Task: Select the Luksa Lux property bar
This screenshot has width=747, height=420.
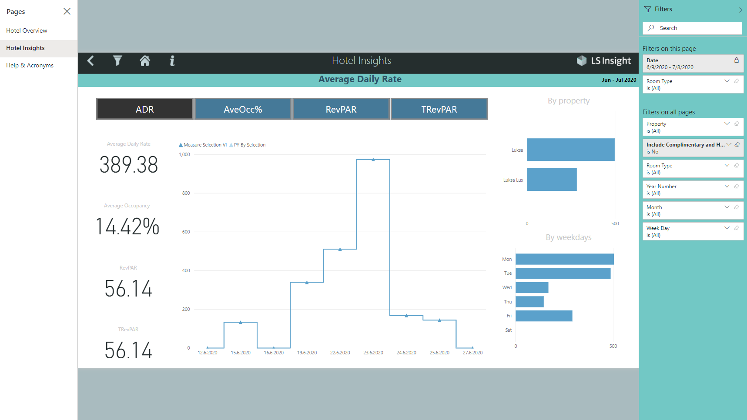Action: (x=552, y=180)
